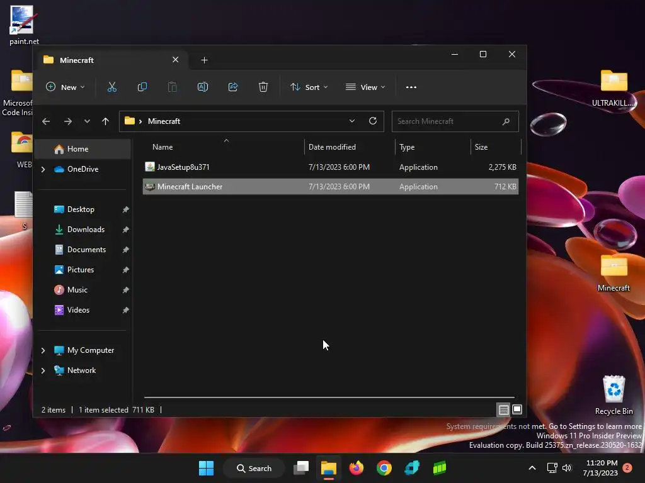Unpin Downloads using its pin icon

125,230
